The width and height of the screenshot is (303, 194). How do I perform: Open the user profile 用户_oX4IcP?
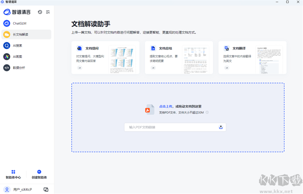pyautogui.click(x=23, y=189)
